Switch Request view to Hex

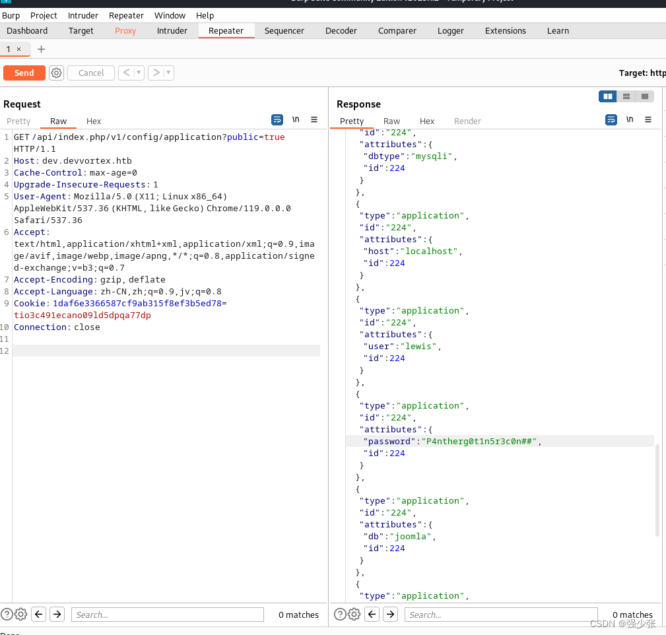(x=94, y=121)
